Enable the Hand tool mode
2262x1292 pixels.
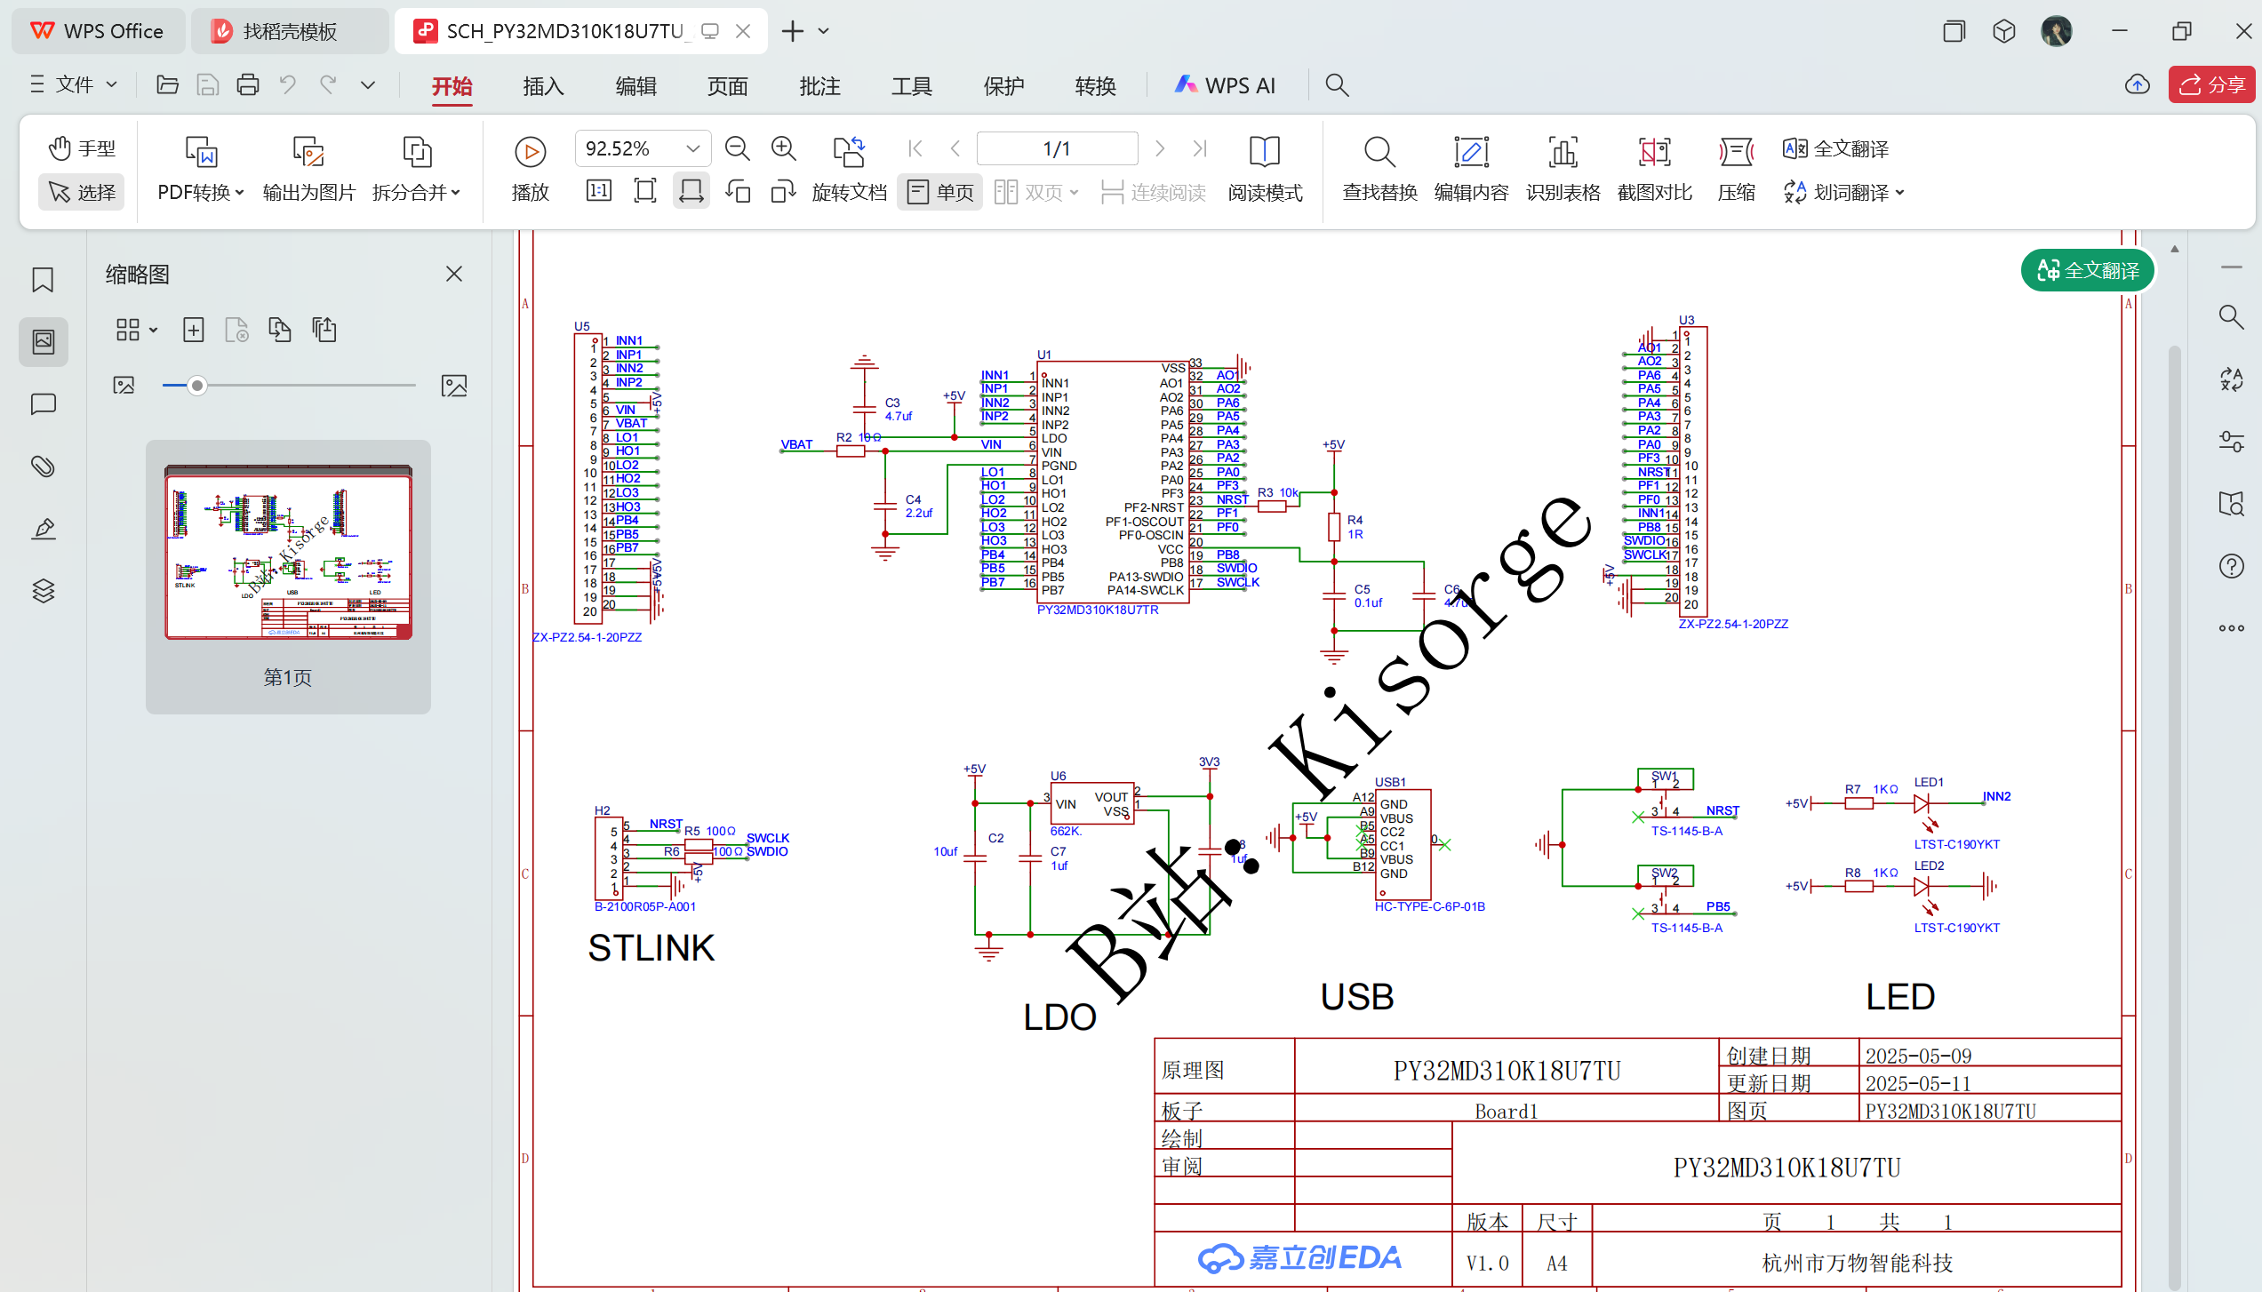click(82, 148)
